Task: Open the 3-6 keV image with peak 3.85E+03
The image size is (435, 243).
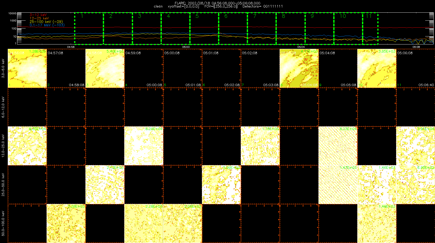Action: click(x=377, y=68)
